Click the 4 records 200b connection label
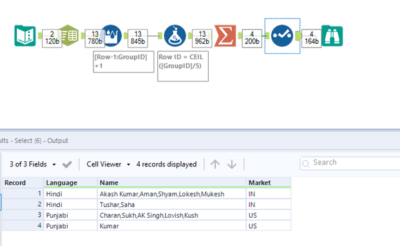Screen dimensions: 400x246 click(252, 38)
